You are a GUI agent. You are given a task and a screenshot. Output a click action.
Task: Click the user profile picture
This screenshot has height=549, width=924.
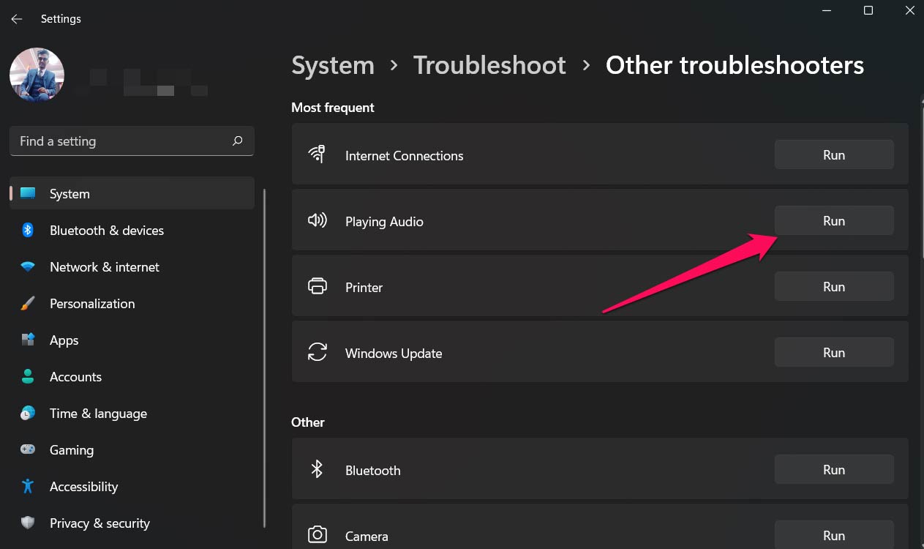point(37,75)
